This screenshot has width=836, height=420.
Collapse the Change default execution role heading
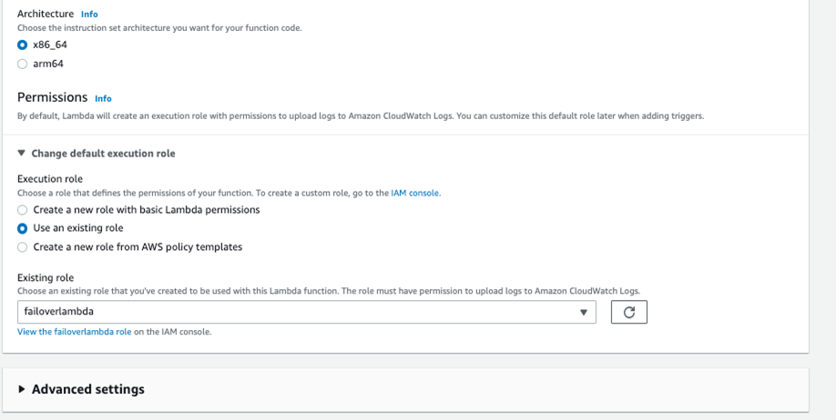coord(103,154)
